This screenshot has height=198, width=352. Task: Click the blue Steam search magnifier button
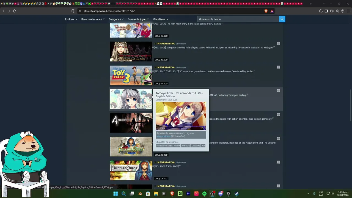[282, 19]
